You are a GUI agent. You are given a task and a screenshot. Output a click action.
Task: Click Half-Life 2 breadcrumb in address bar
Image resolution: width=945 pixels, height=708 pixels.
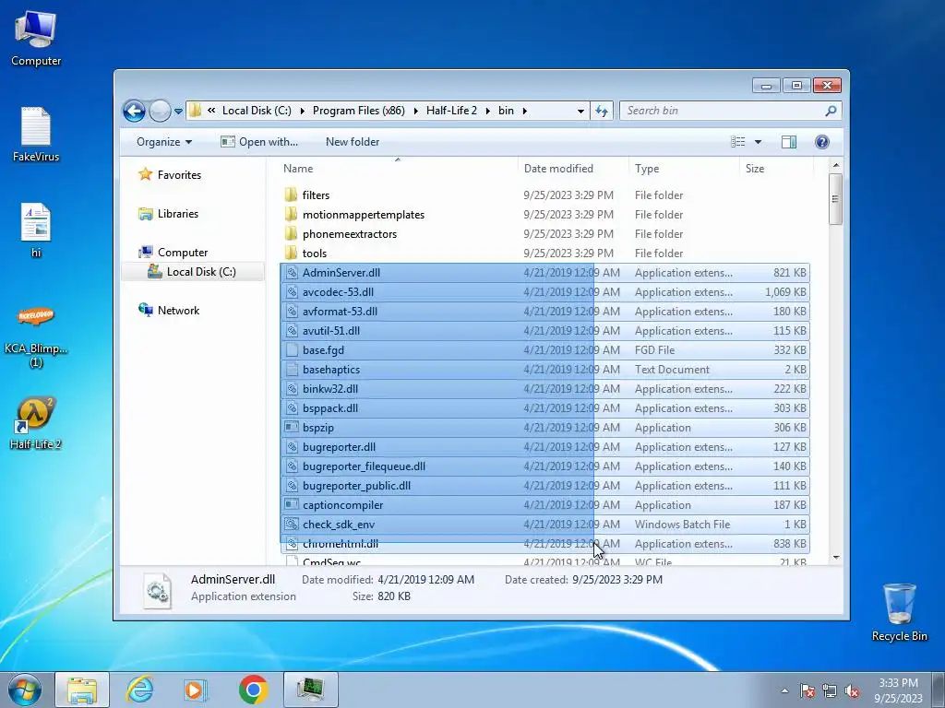[451, 111]
